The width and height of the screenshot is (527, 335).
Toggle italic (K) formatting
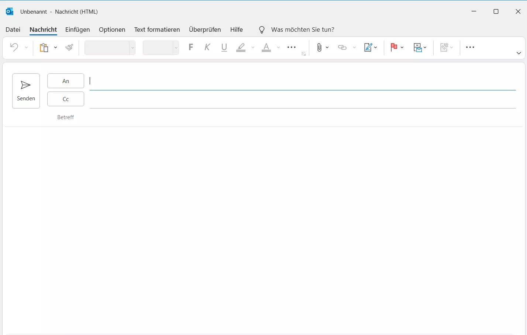[207, 47]
